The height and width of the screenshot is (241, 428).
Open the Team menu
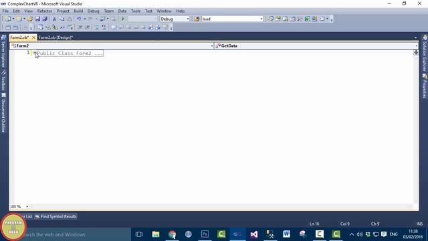(x=108, y=11)
